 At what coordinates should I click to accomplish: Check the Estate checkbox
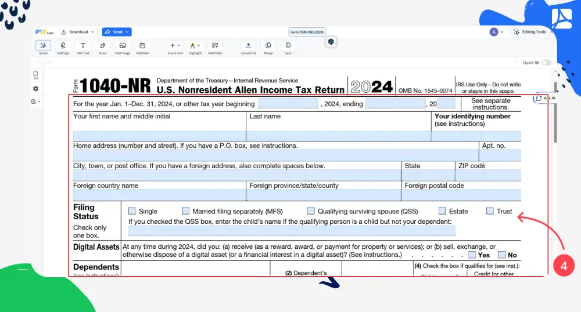tap(442, 211)
